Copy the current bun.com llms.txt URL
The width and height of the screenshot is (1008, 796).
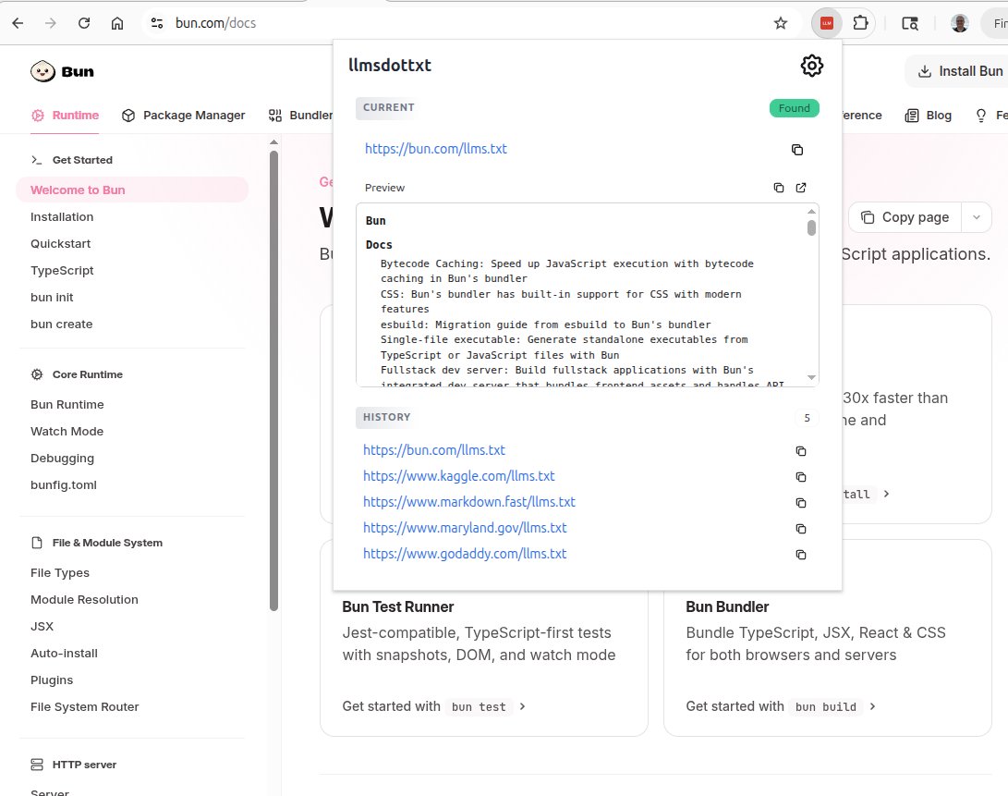[x=797, y=149]
